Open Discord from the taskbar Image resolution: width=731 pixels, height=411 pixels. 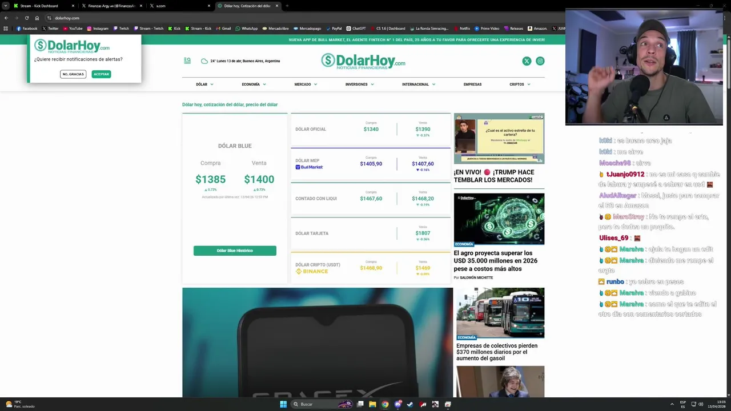[397, 404]
